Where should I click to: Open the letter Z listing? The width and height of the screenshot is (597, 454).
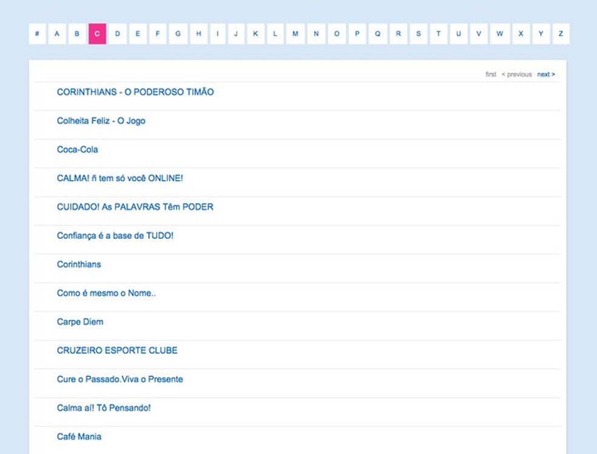point(560,34)
